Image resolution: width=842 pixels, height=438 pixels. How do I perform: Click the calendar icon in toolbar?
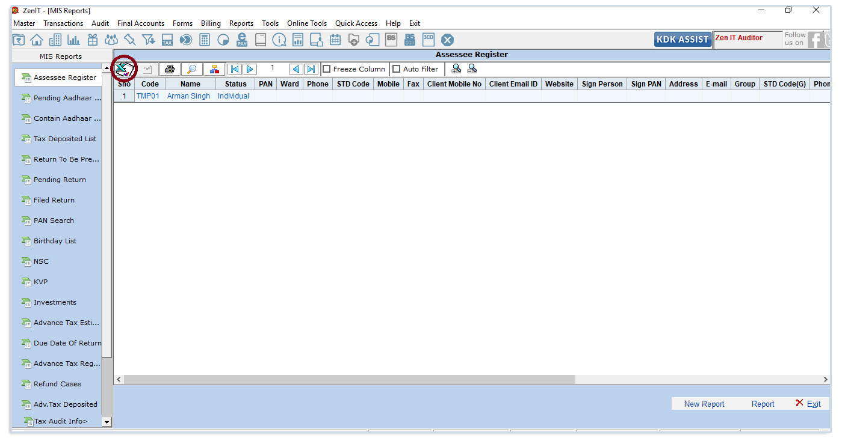tap(335, 40)
